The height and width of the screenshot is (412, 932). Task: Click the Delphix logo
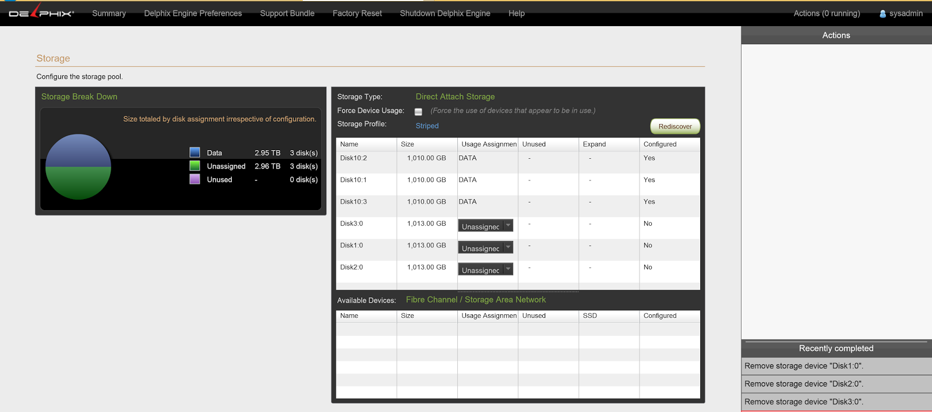pos(41,12)
